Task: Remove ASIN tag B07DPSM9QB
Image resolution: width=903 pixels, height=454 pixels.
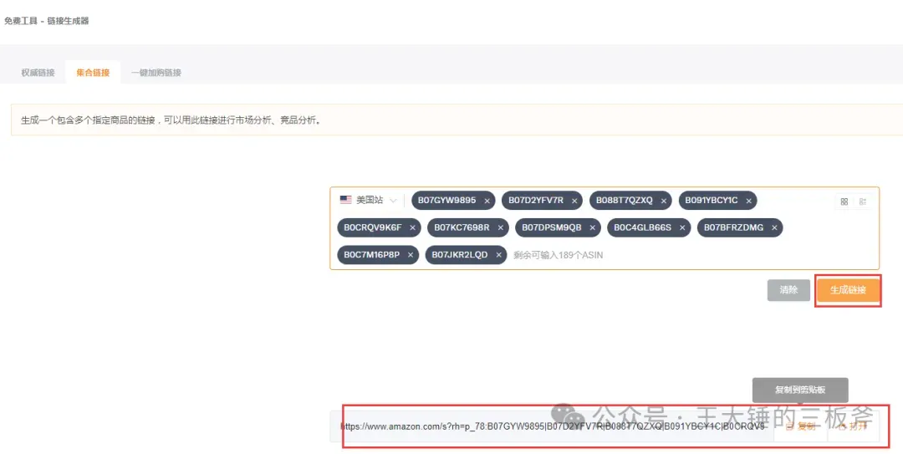Action: [x=592, y=228]
